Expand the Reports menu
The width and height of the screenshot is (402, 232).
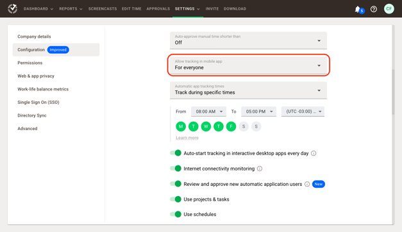71,9
